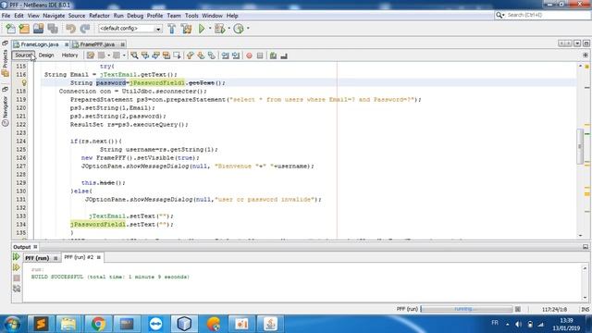Open the Projects side panel tab
The image size is (592, 333).
[x=5, y=58]
